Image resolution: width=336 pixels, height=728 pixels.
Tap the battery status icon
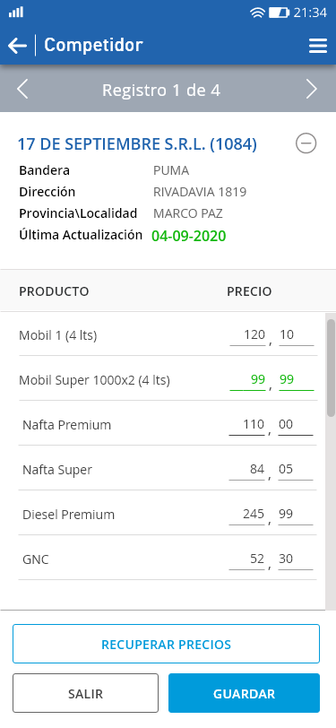point(279,13)
